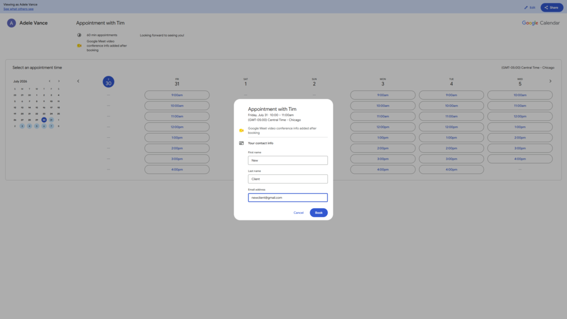The width and height of the screenshot is (567, 319).
Task: Book 12:00pm slot on Tuesday 4
Action: [x=451, y=127]
